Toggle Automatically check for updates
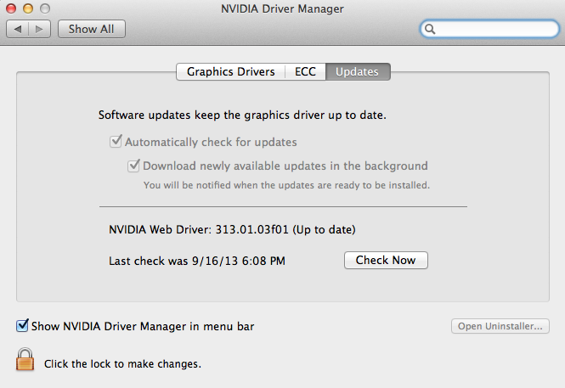The height and width of the screenshot is (388, 565). (116, 142)
